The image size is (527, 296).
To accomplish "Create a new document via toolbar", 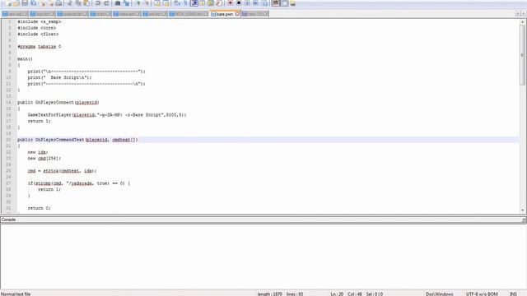I will tap(8, 3).
